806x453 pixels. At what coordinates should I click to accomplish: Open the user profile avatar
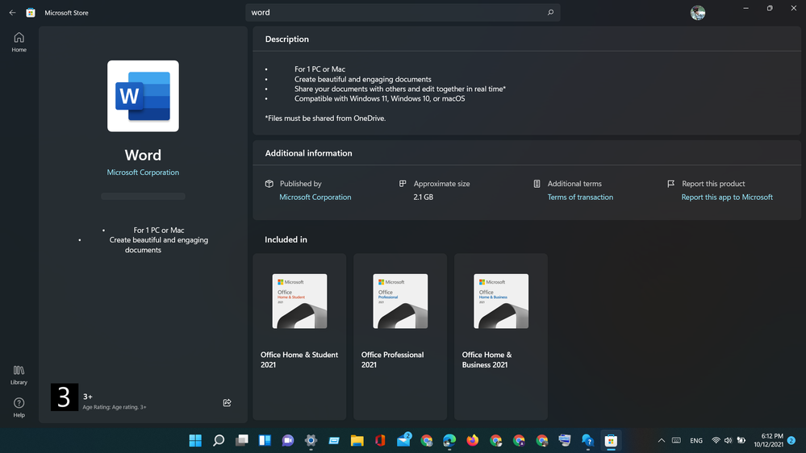[698, 12]
